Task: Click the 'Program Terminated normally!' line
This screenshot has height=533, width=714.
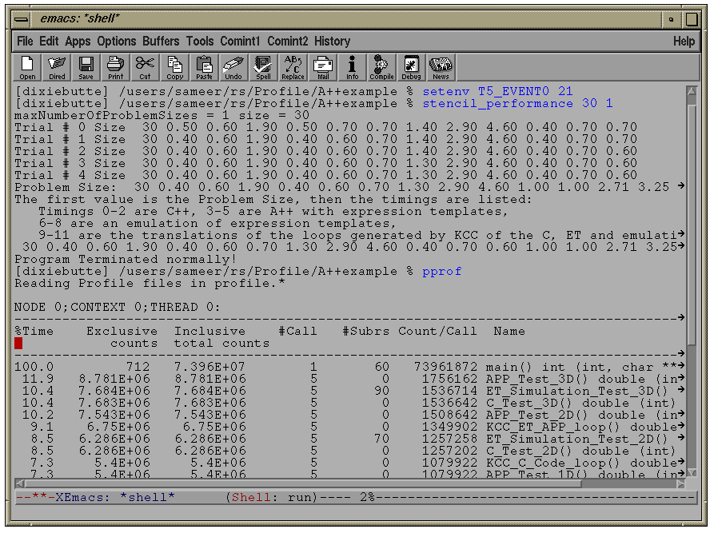Action: click(x=126, y=260)
